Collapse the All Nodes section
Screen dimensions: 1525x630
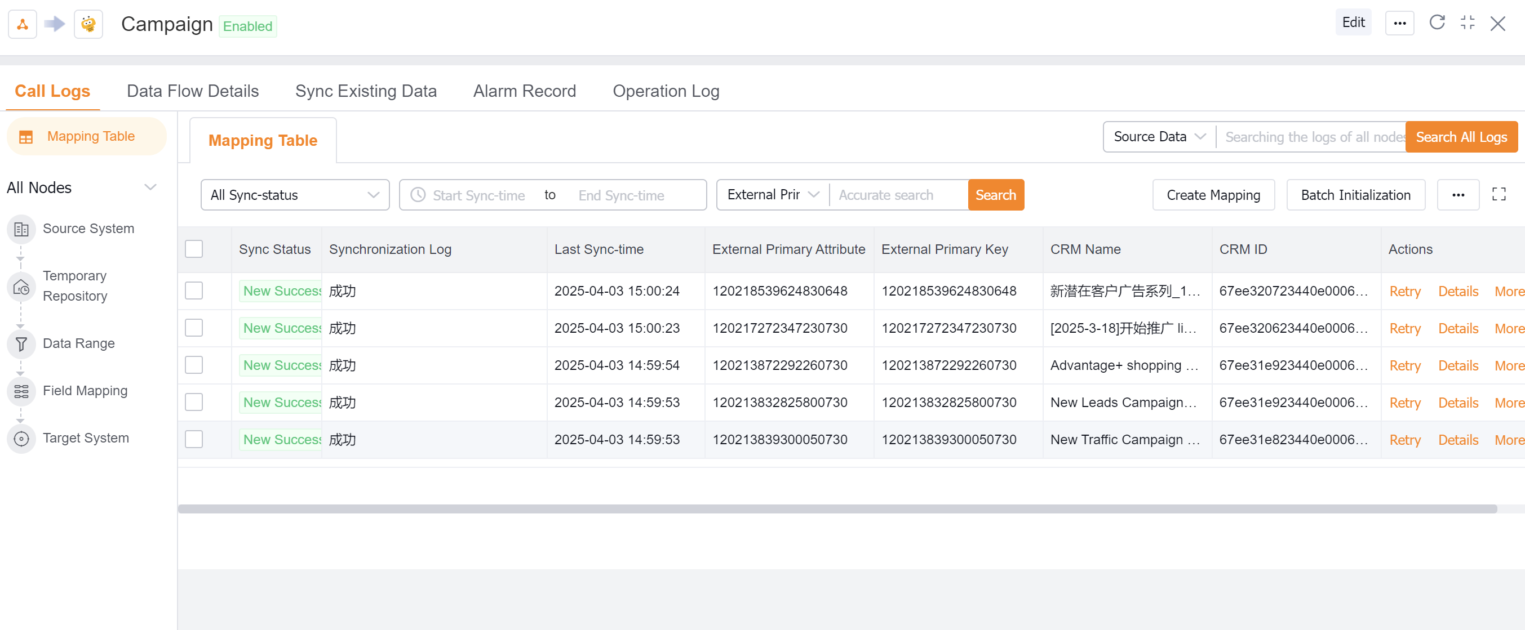150,187
